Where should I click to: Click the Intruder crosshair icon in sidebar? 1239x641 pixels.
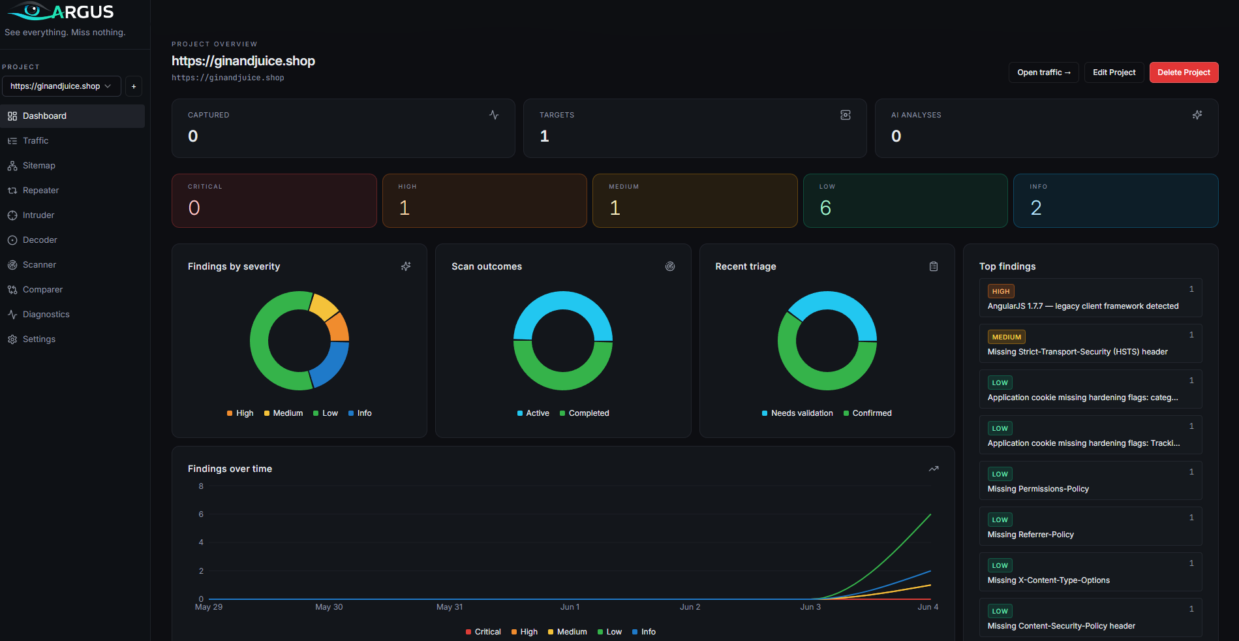point(12,215)
